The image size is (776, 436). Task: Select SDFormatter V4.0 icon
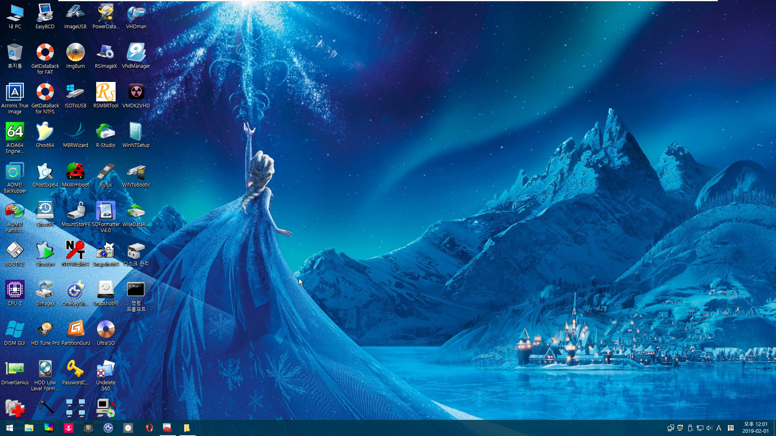coord(106,217)
